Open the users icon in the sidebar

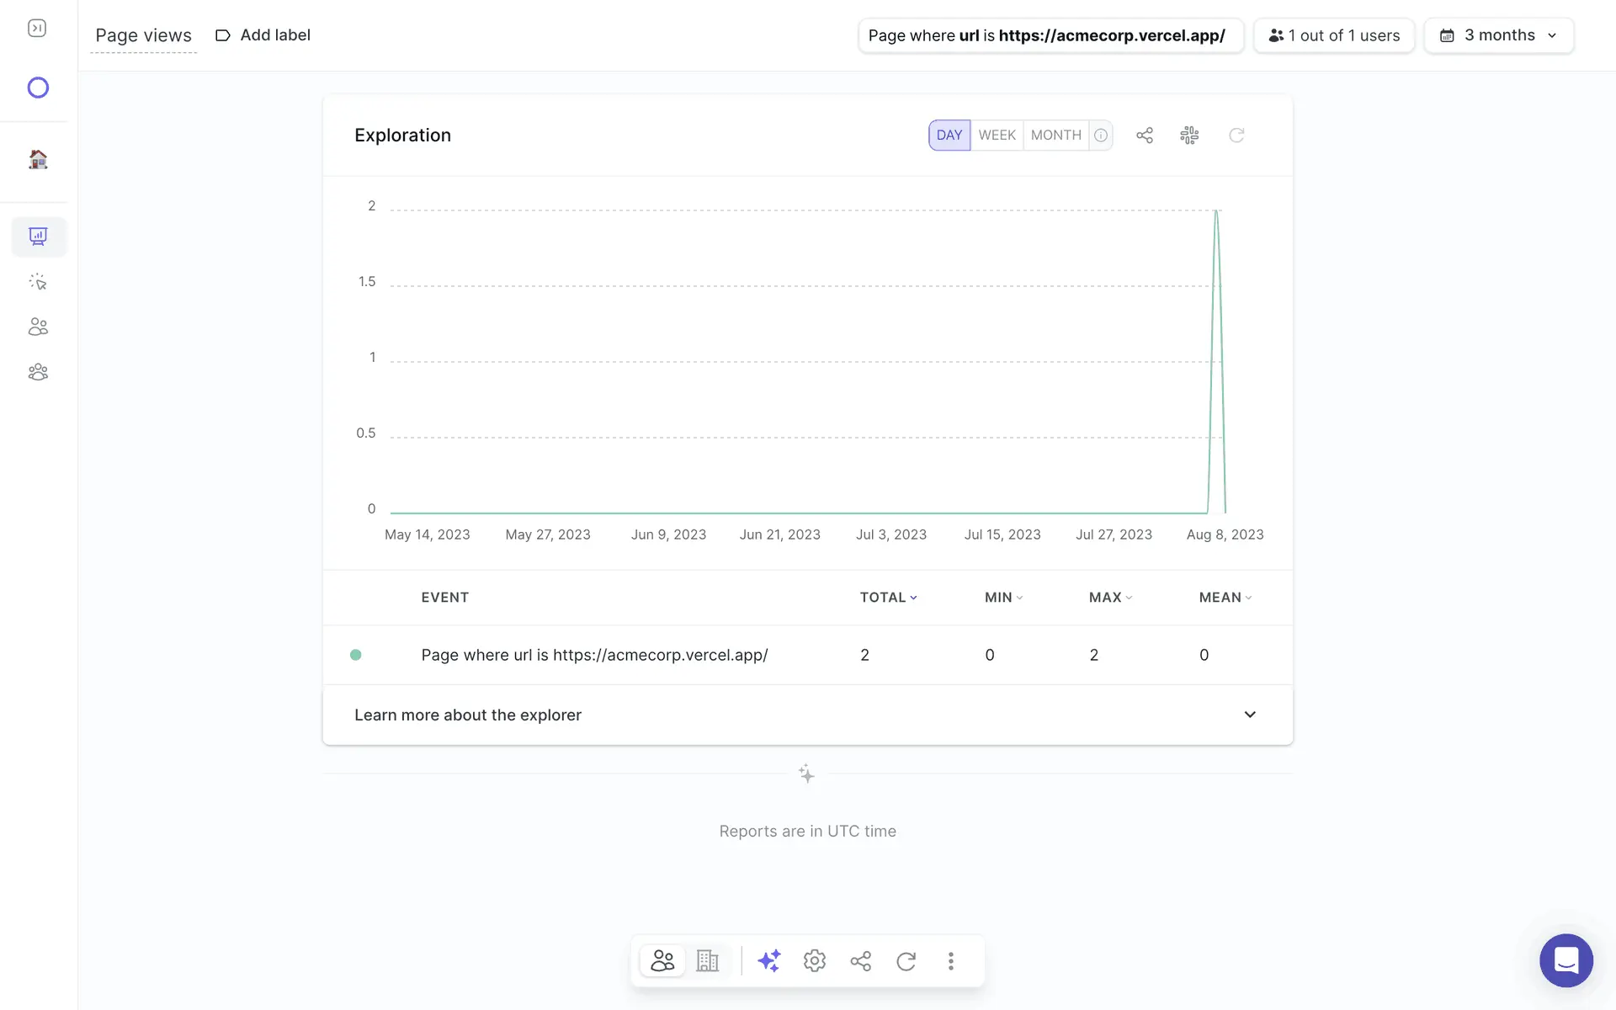click(38, 327)
